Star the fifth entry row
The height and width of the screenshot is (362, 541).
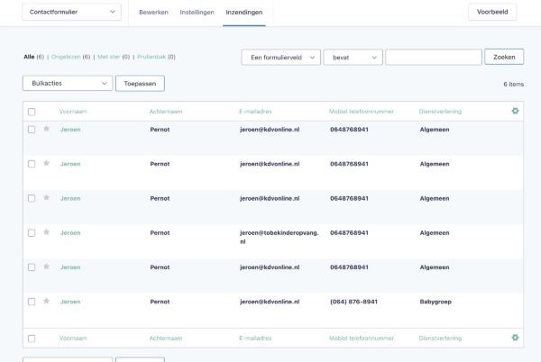(x=46, y=267)
